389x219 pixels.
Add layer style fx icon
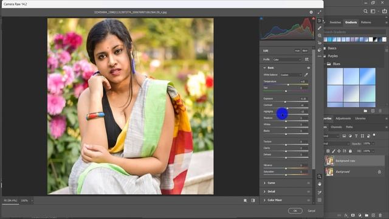[346, 215]
